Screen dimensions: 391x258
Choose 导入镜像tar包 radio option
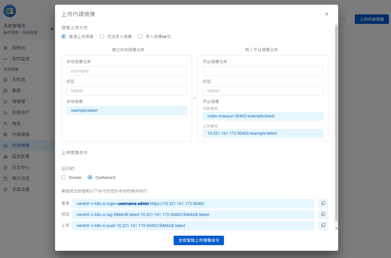[140, 36]
